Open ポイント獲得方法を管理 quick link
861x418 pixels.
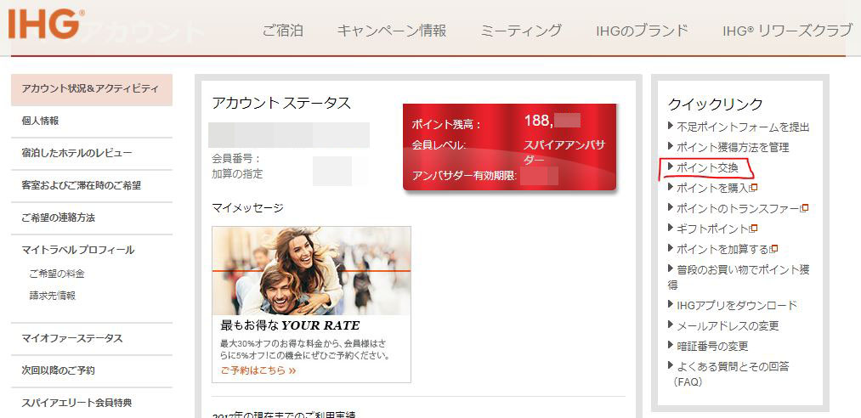(x=733, y=147)
